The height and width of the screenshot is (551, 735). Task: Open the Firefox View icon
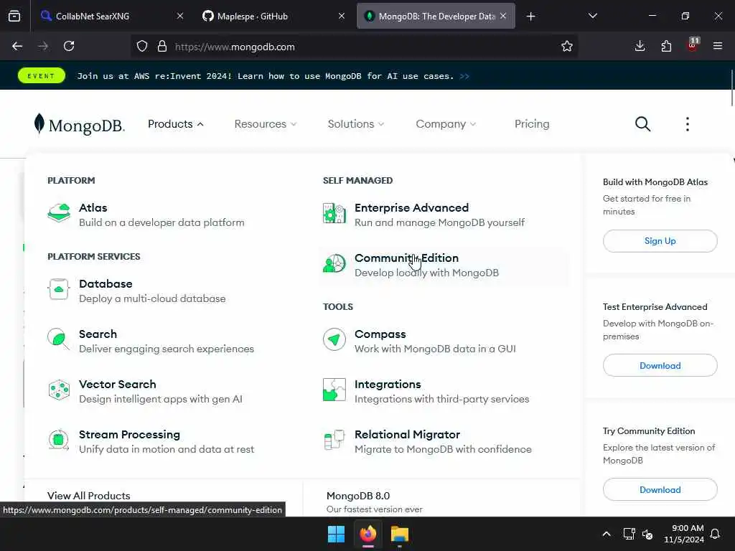pyautogui.click(x=14, y=17)
